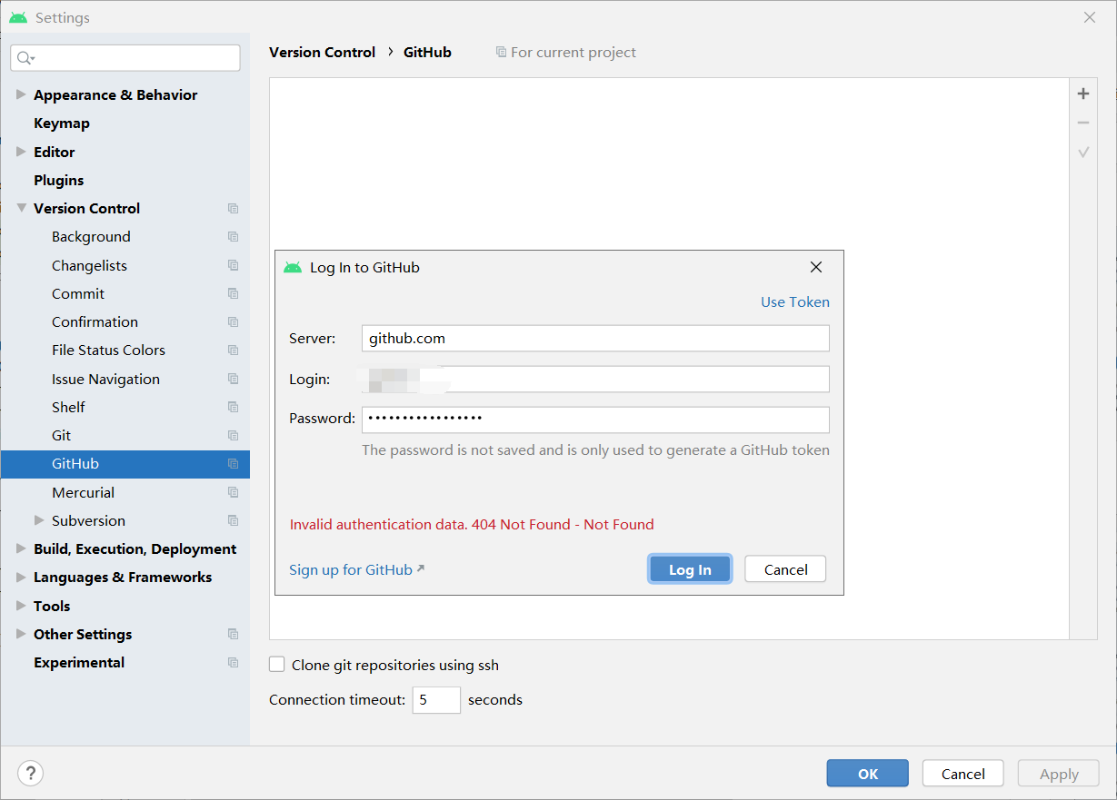This screenshot has height=800, width=1117.
Task: Expand the Appearance & Behavior section
Action: point(21,94)
